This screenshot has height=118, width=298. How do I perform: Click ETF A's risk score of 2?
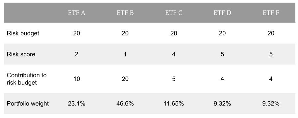coord(77,54)
